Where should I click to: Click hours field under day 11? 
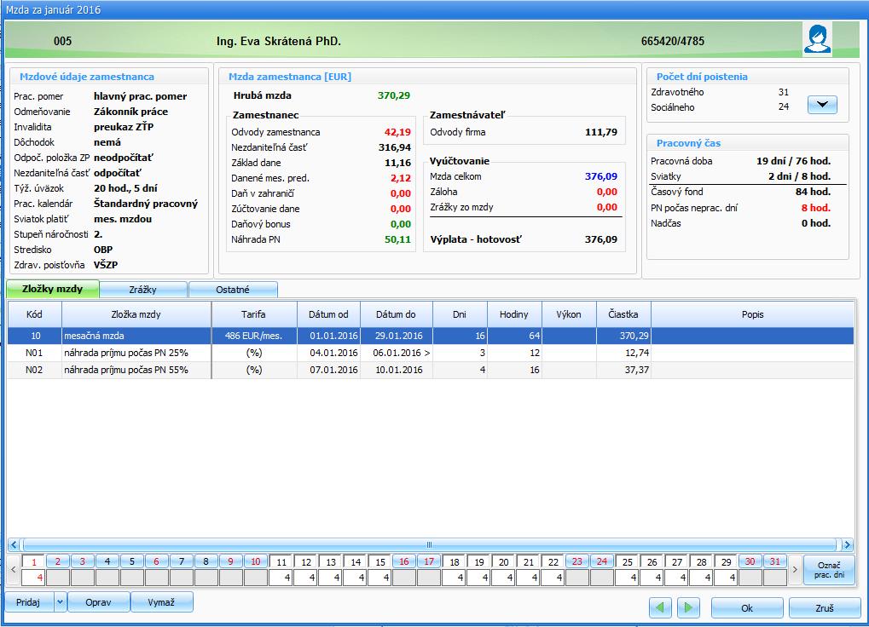[281, 578]
